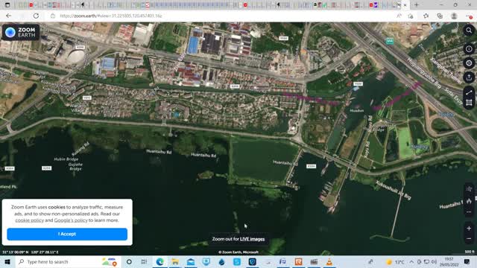Show hidden system tray icons
Viewport: 477px width, 268px height.
click(411, 261)
